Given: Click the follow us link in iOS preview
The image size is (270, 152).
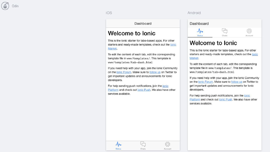Looking at the screenshot, I should (155, 72).
